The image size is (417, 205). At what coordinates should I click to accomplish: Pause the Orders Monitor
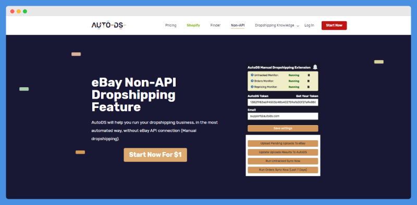click(309, 81)
